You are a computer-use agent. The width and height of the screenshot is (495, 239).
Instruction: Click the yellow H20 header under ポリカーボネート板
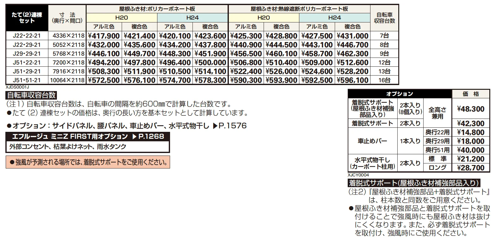pyautogui.click(x=121, y=18)
